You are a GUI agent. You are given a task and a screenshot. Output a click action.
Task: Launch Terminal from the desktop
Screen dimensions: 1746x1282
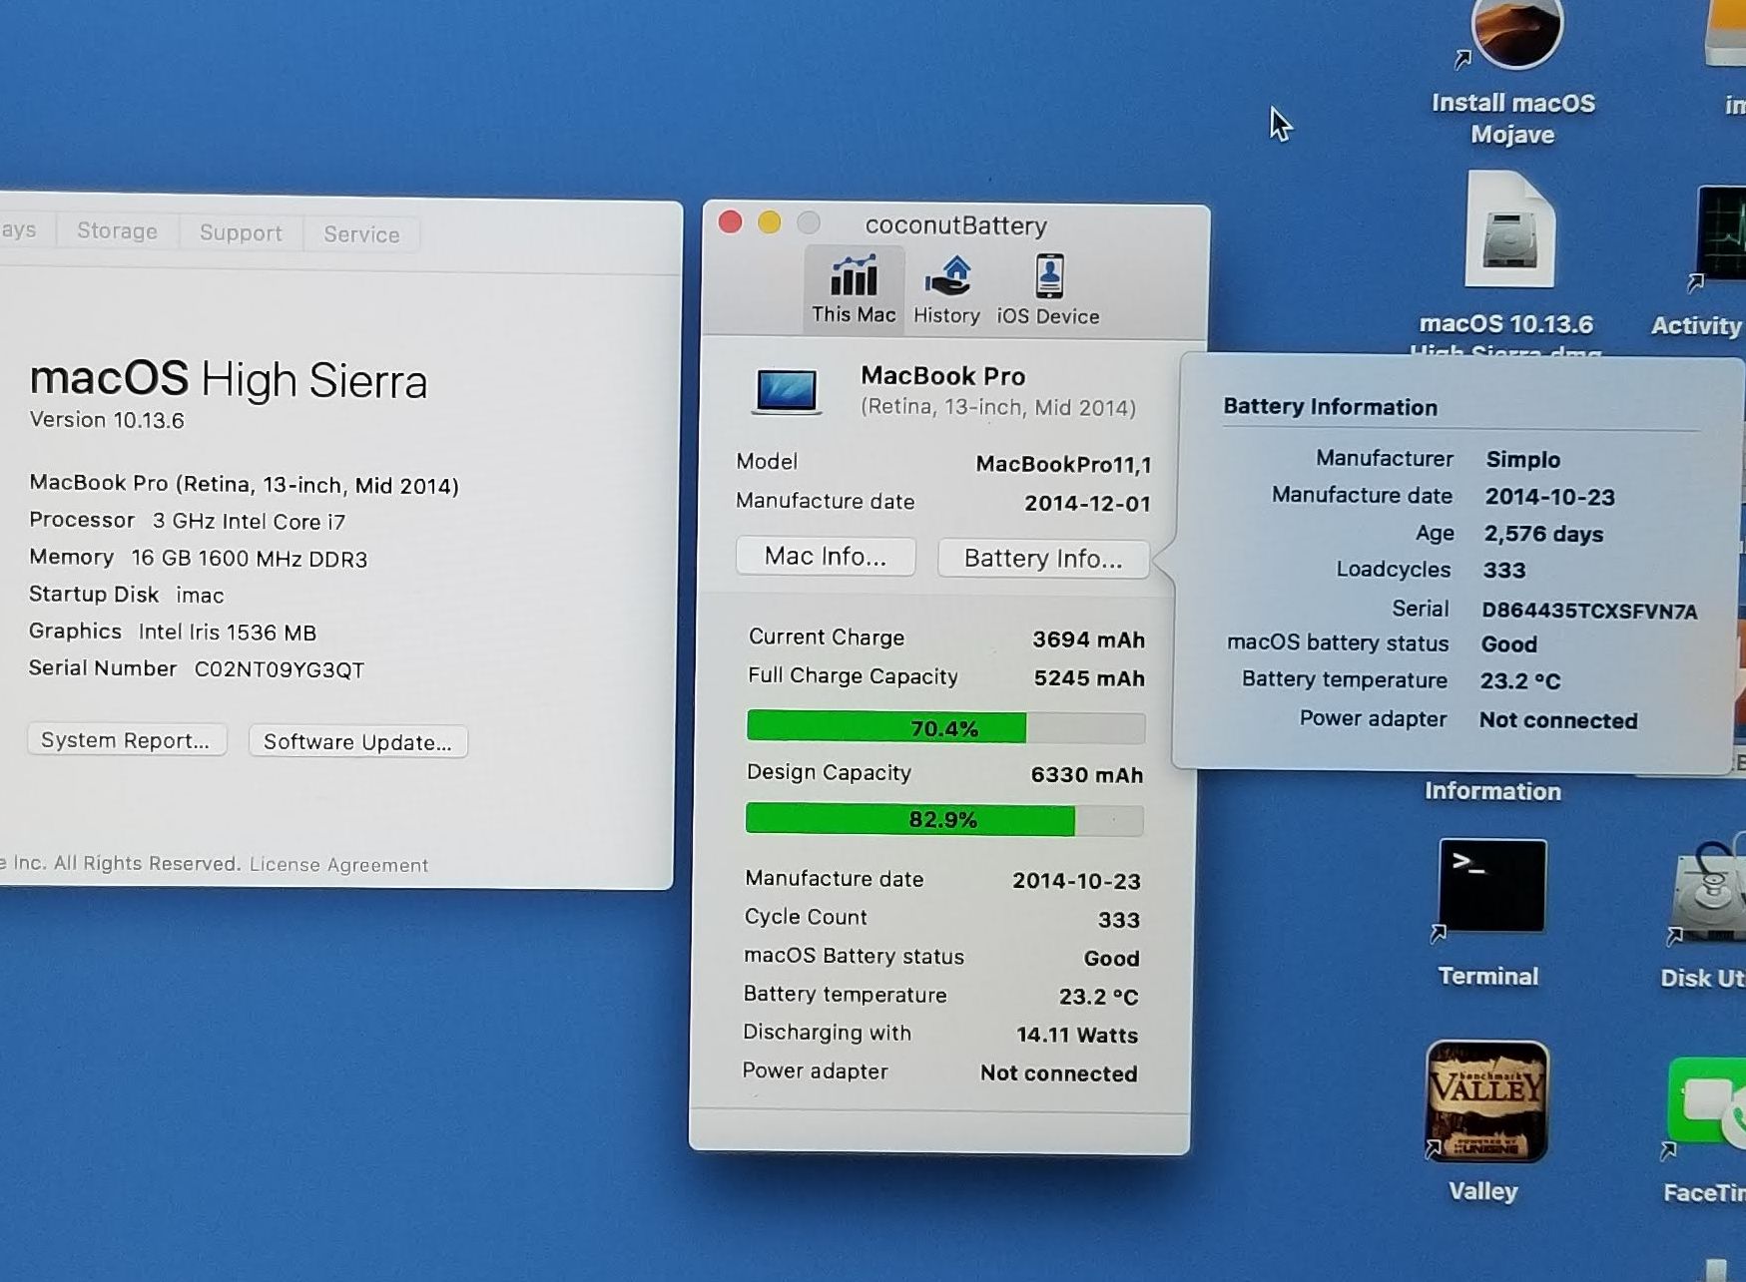pos(1491,887)
